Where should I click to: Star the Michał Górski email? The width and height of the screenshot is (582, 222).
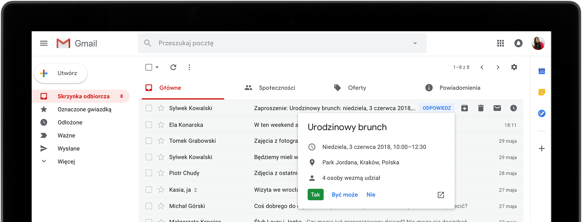161,206
